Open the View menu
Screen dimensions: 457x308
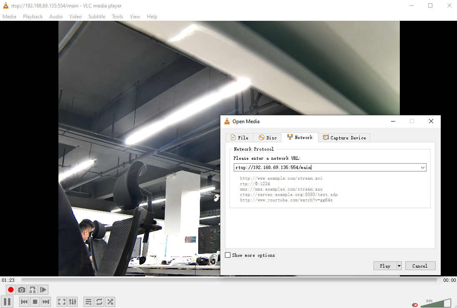(135, 17)
